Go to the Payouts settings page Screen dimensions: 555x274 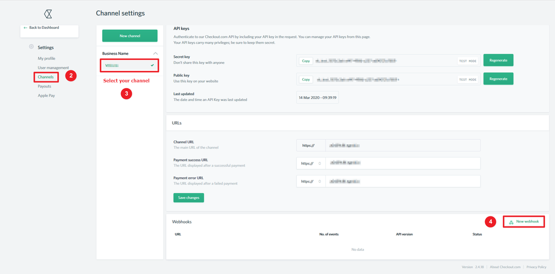(x=44, y=86)
